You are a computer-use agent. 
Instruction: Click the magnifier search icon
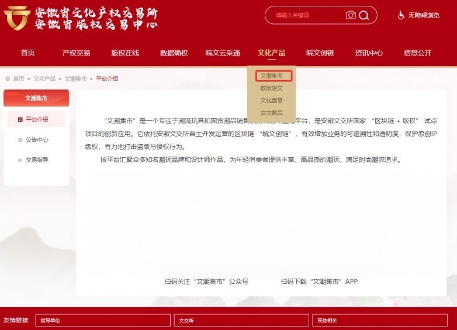point(363,15)
